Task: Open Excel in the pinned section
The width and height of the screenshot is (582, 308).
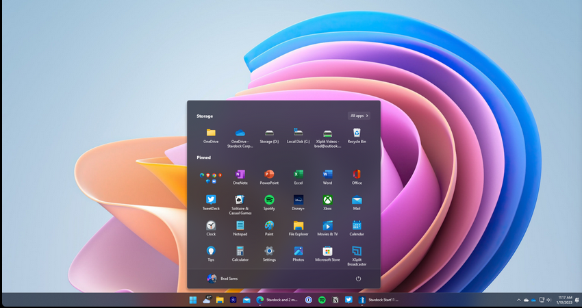Action: point(299,175)
